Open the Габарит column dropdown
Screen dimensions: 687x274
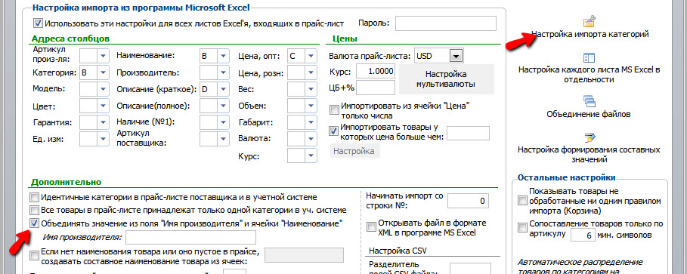tap(311, 122)
